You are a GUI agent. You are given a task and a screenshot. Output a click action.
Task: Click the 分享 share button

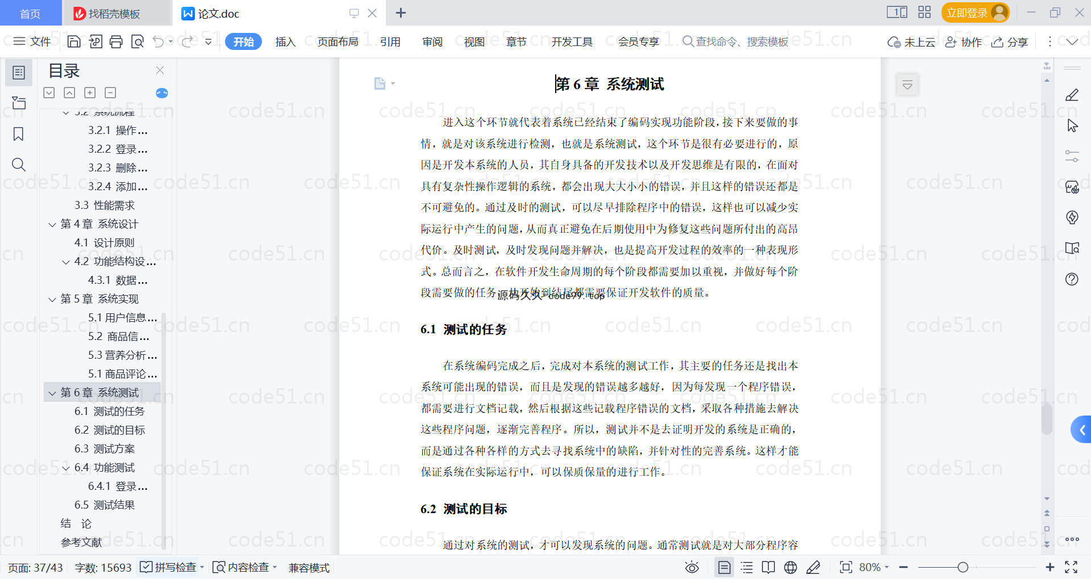point(1010,41)
